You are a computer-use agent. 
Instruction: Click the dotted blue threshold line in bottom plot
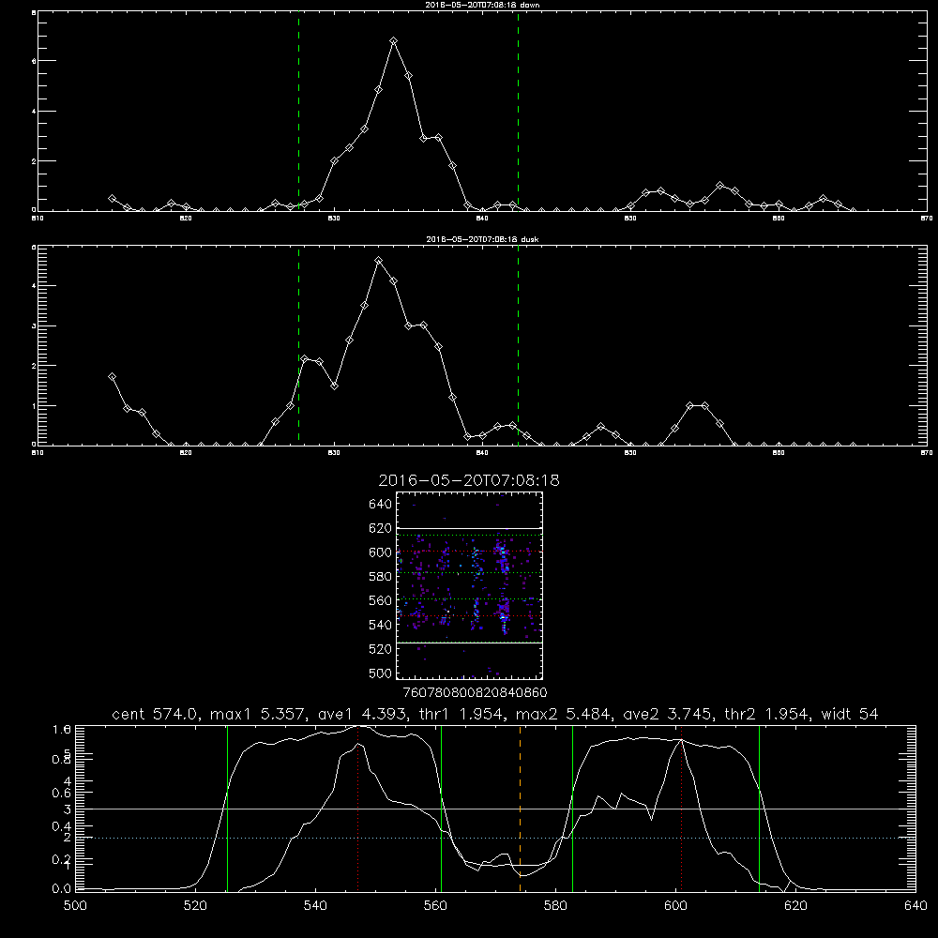click(495, 838)
